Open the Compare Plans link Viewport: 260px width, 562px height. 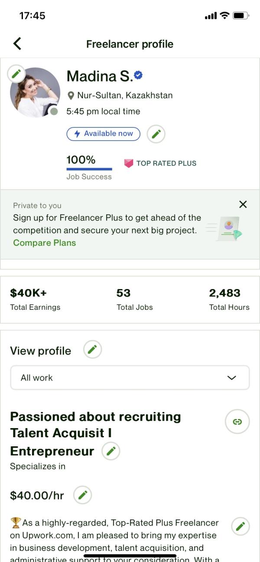pos(45,243)
